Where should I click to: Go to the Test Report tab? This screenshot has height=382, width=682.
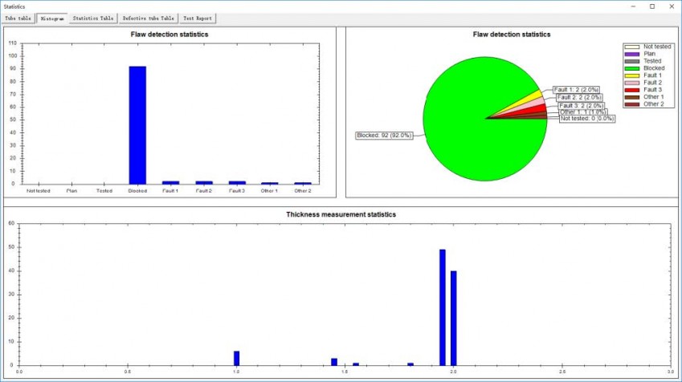[x=198, y=17]
